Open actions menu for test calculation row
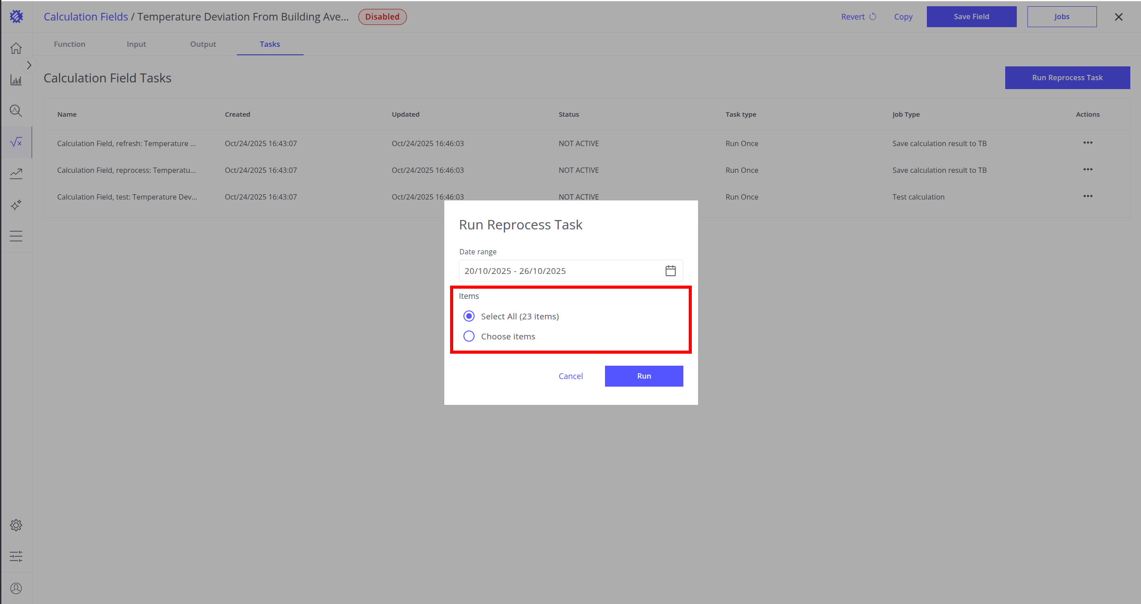The height and width of the screenshot is (604, 1141). click(1088, 196)
